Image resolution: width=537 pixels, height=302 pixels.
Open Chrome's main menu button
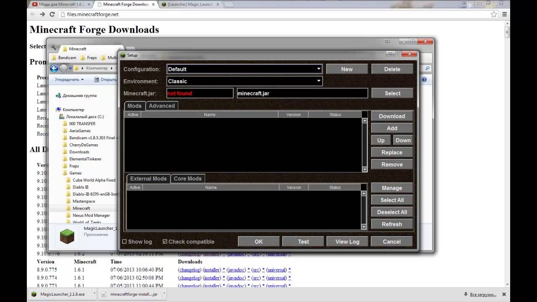[505, 14]
